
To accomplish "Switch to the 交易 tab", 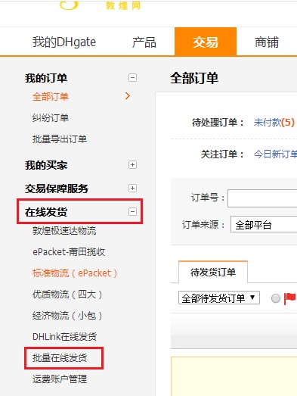I will 206,42.
